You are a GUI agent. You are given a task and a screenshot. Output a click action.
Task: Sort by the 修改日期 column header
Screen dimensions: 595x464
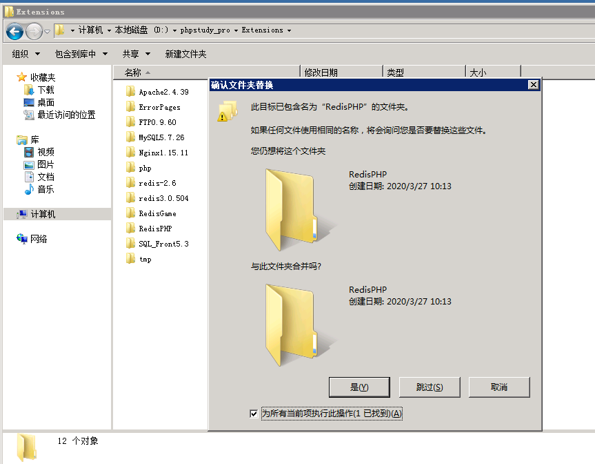pos(321,72)
